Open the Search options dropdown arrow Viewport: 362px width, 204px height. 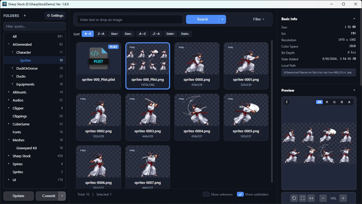[x=222, y=19]
